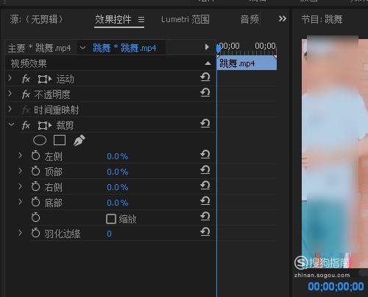368x297 pixels.
Task: Collapse the 裁剪 effect properties
Action: [x=11, y=125]
